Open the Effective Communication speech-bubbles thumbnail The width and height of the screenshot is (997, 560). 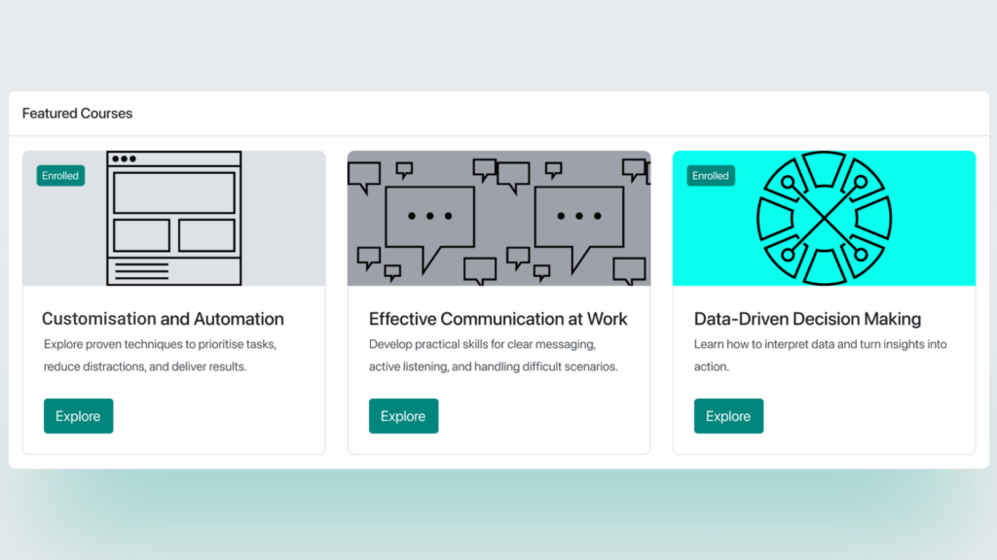coord(498,218)
